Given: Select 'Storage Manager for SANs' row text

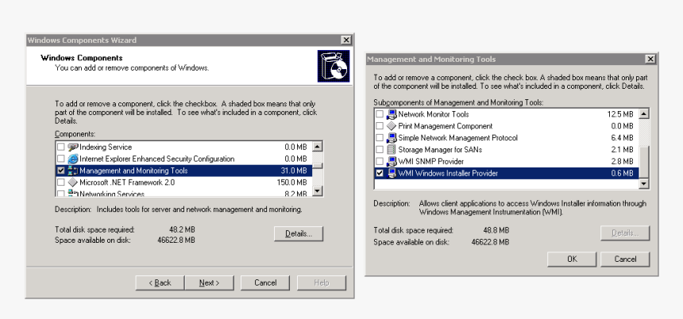Looking at the screenshot, I should [x=440, y=149].
